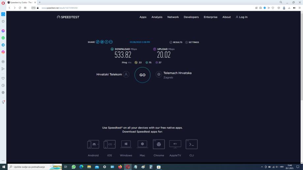This screenshot has height=170, width=303.
Task: Toggle the VPN badge in address bar
Action: (33, 8)
